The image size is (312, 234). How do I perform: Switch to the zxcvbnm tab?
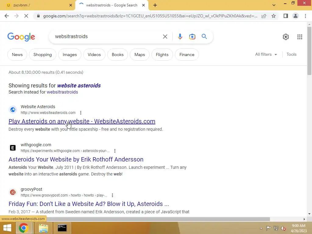point(38,5)
